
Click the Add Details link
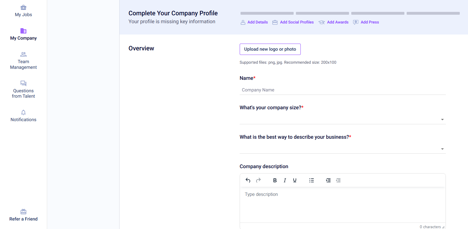click(258, 22)
